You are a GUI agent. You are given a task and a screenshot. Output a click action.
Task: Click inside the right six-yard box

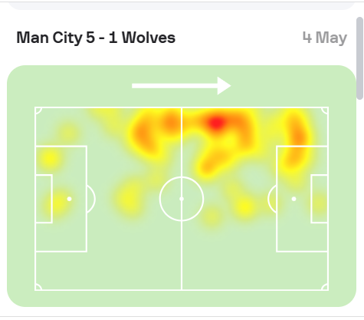320,199
